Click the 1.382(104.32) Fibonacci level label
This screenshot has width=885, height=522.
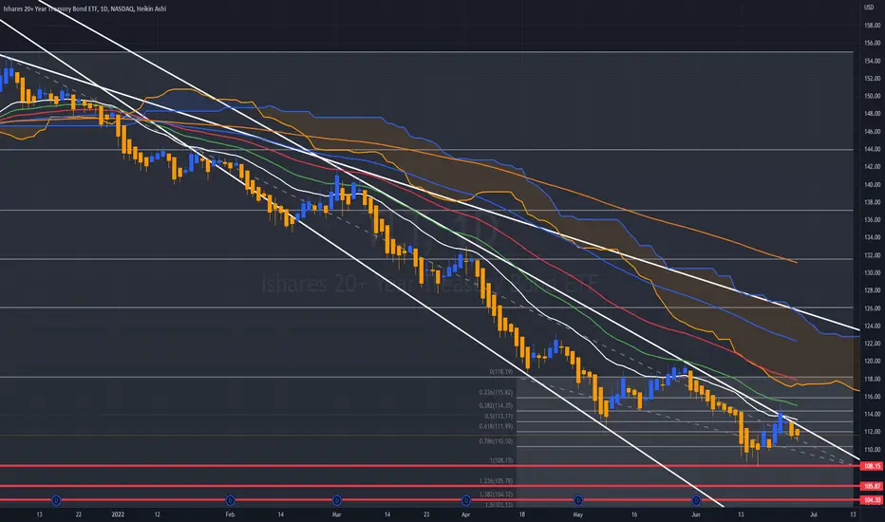click(x=496, y=494)
